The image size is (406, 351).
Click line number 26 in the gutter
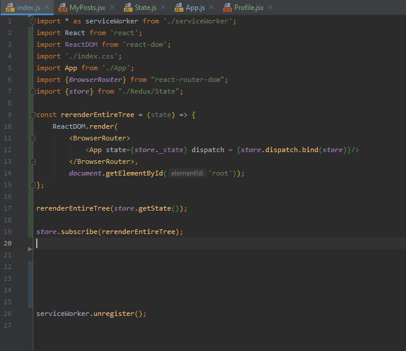7,314
